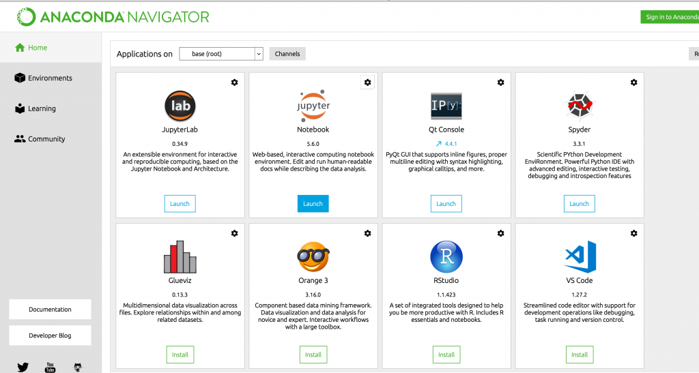Click Qt Console version 4.4.1 link

click(x=451, y=144)
